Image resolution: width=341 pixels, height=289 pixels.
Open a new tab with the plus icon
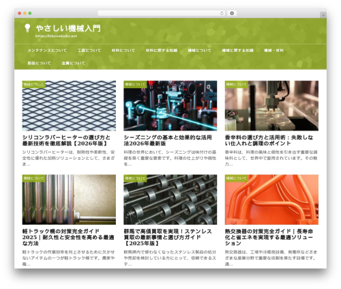[323, 15]
